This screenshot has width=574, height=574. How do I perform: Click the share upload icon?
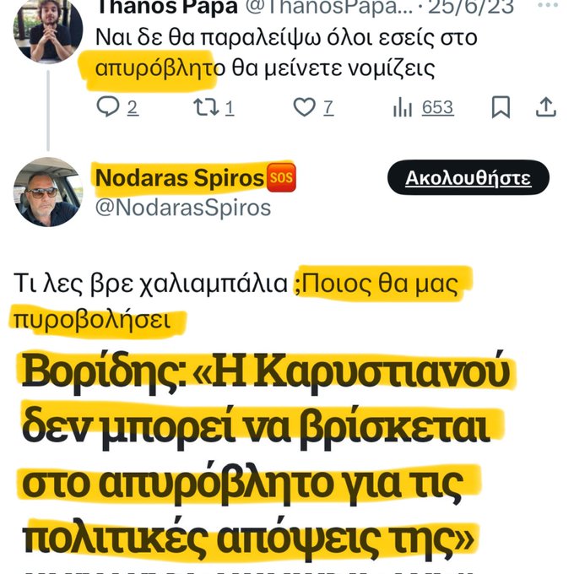pyautogui.click(x=546, y=107)
